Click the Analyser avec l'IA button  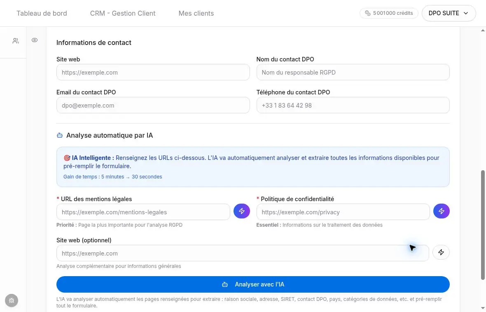click(253, 284)
